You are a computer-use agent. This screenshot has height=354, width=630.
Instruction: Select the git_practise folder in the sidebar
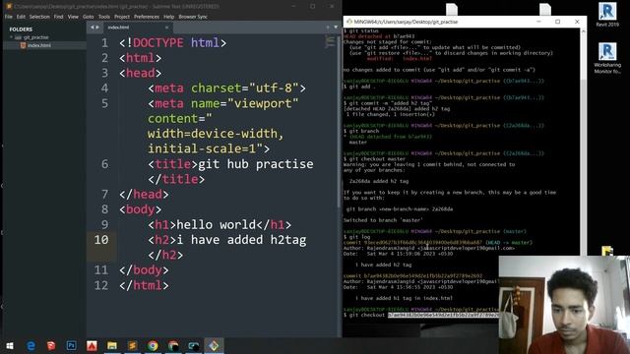(35, 37)
